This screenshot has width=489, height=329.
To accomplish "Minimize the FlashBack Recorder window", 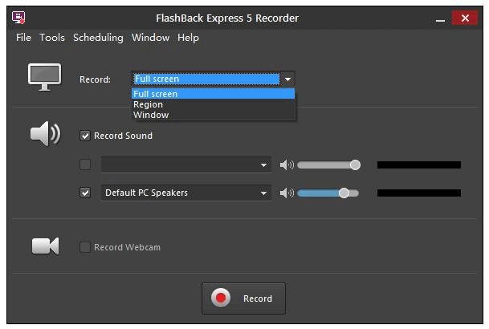I will pos(440,19).
